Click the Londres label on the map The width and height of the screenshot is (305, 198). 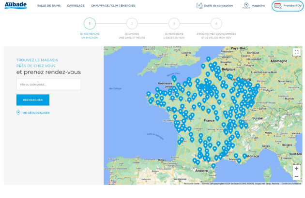pos(186,53)
